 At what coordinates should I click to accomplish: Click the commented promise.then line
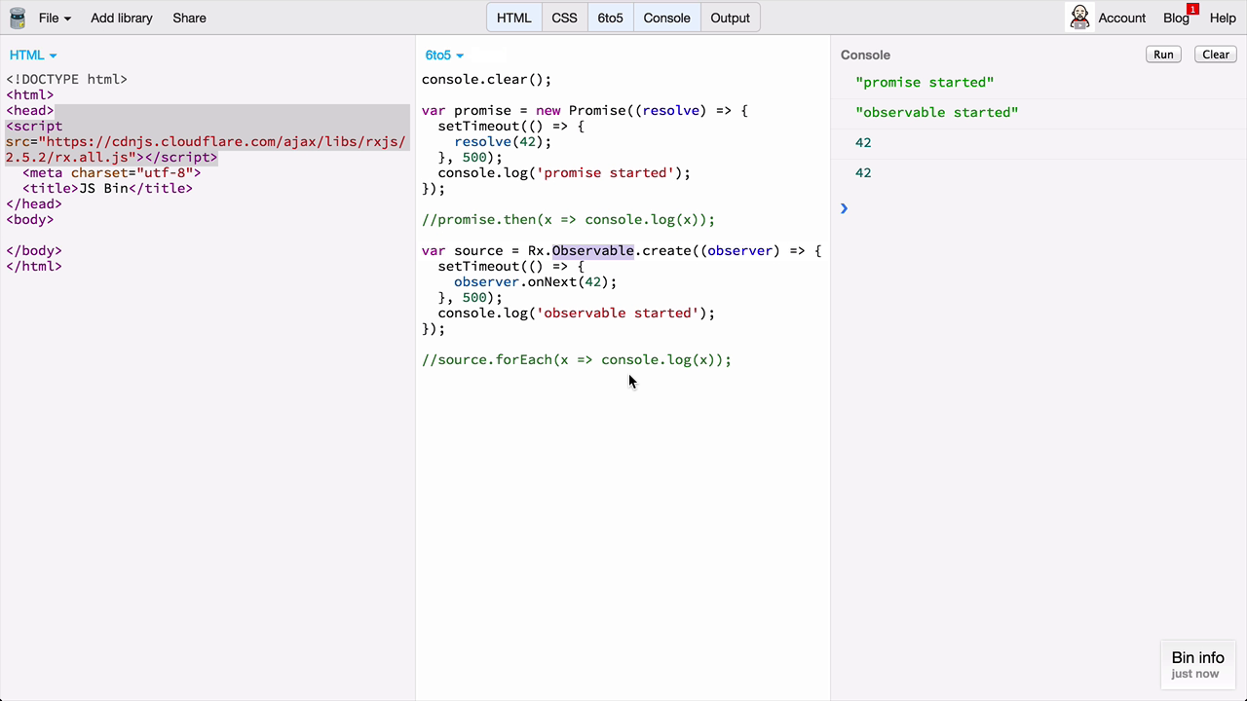tap(568, 220)
